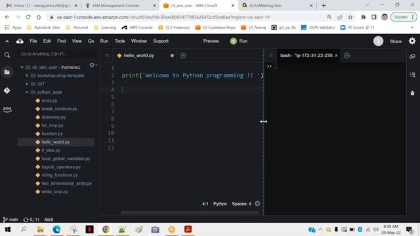Click the green Run button
The height and width of the screenshot is (236, 420).
239,41
